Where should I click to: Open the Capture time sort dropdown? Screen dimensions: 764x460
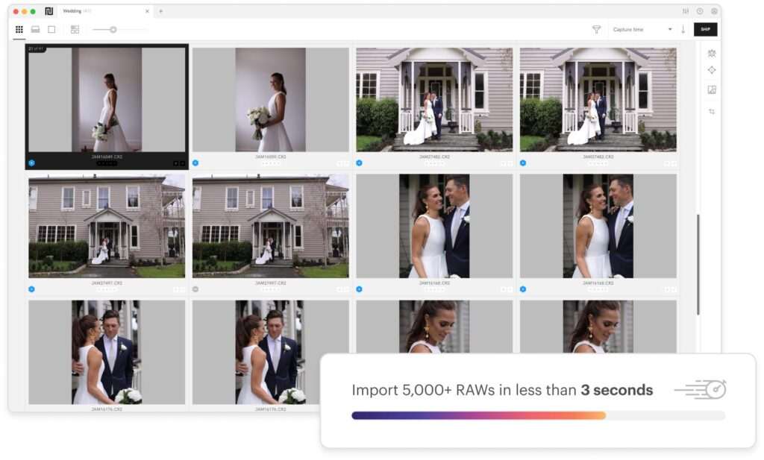coord(642,30)
